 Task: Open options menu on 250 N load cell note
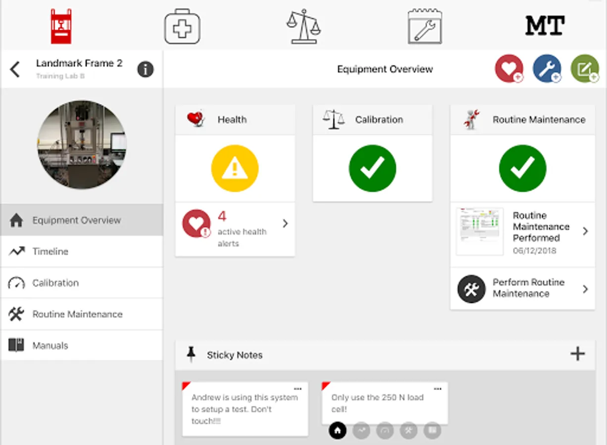[x=438, y=389]
